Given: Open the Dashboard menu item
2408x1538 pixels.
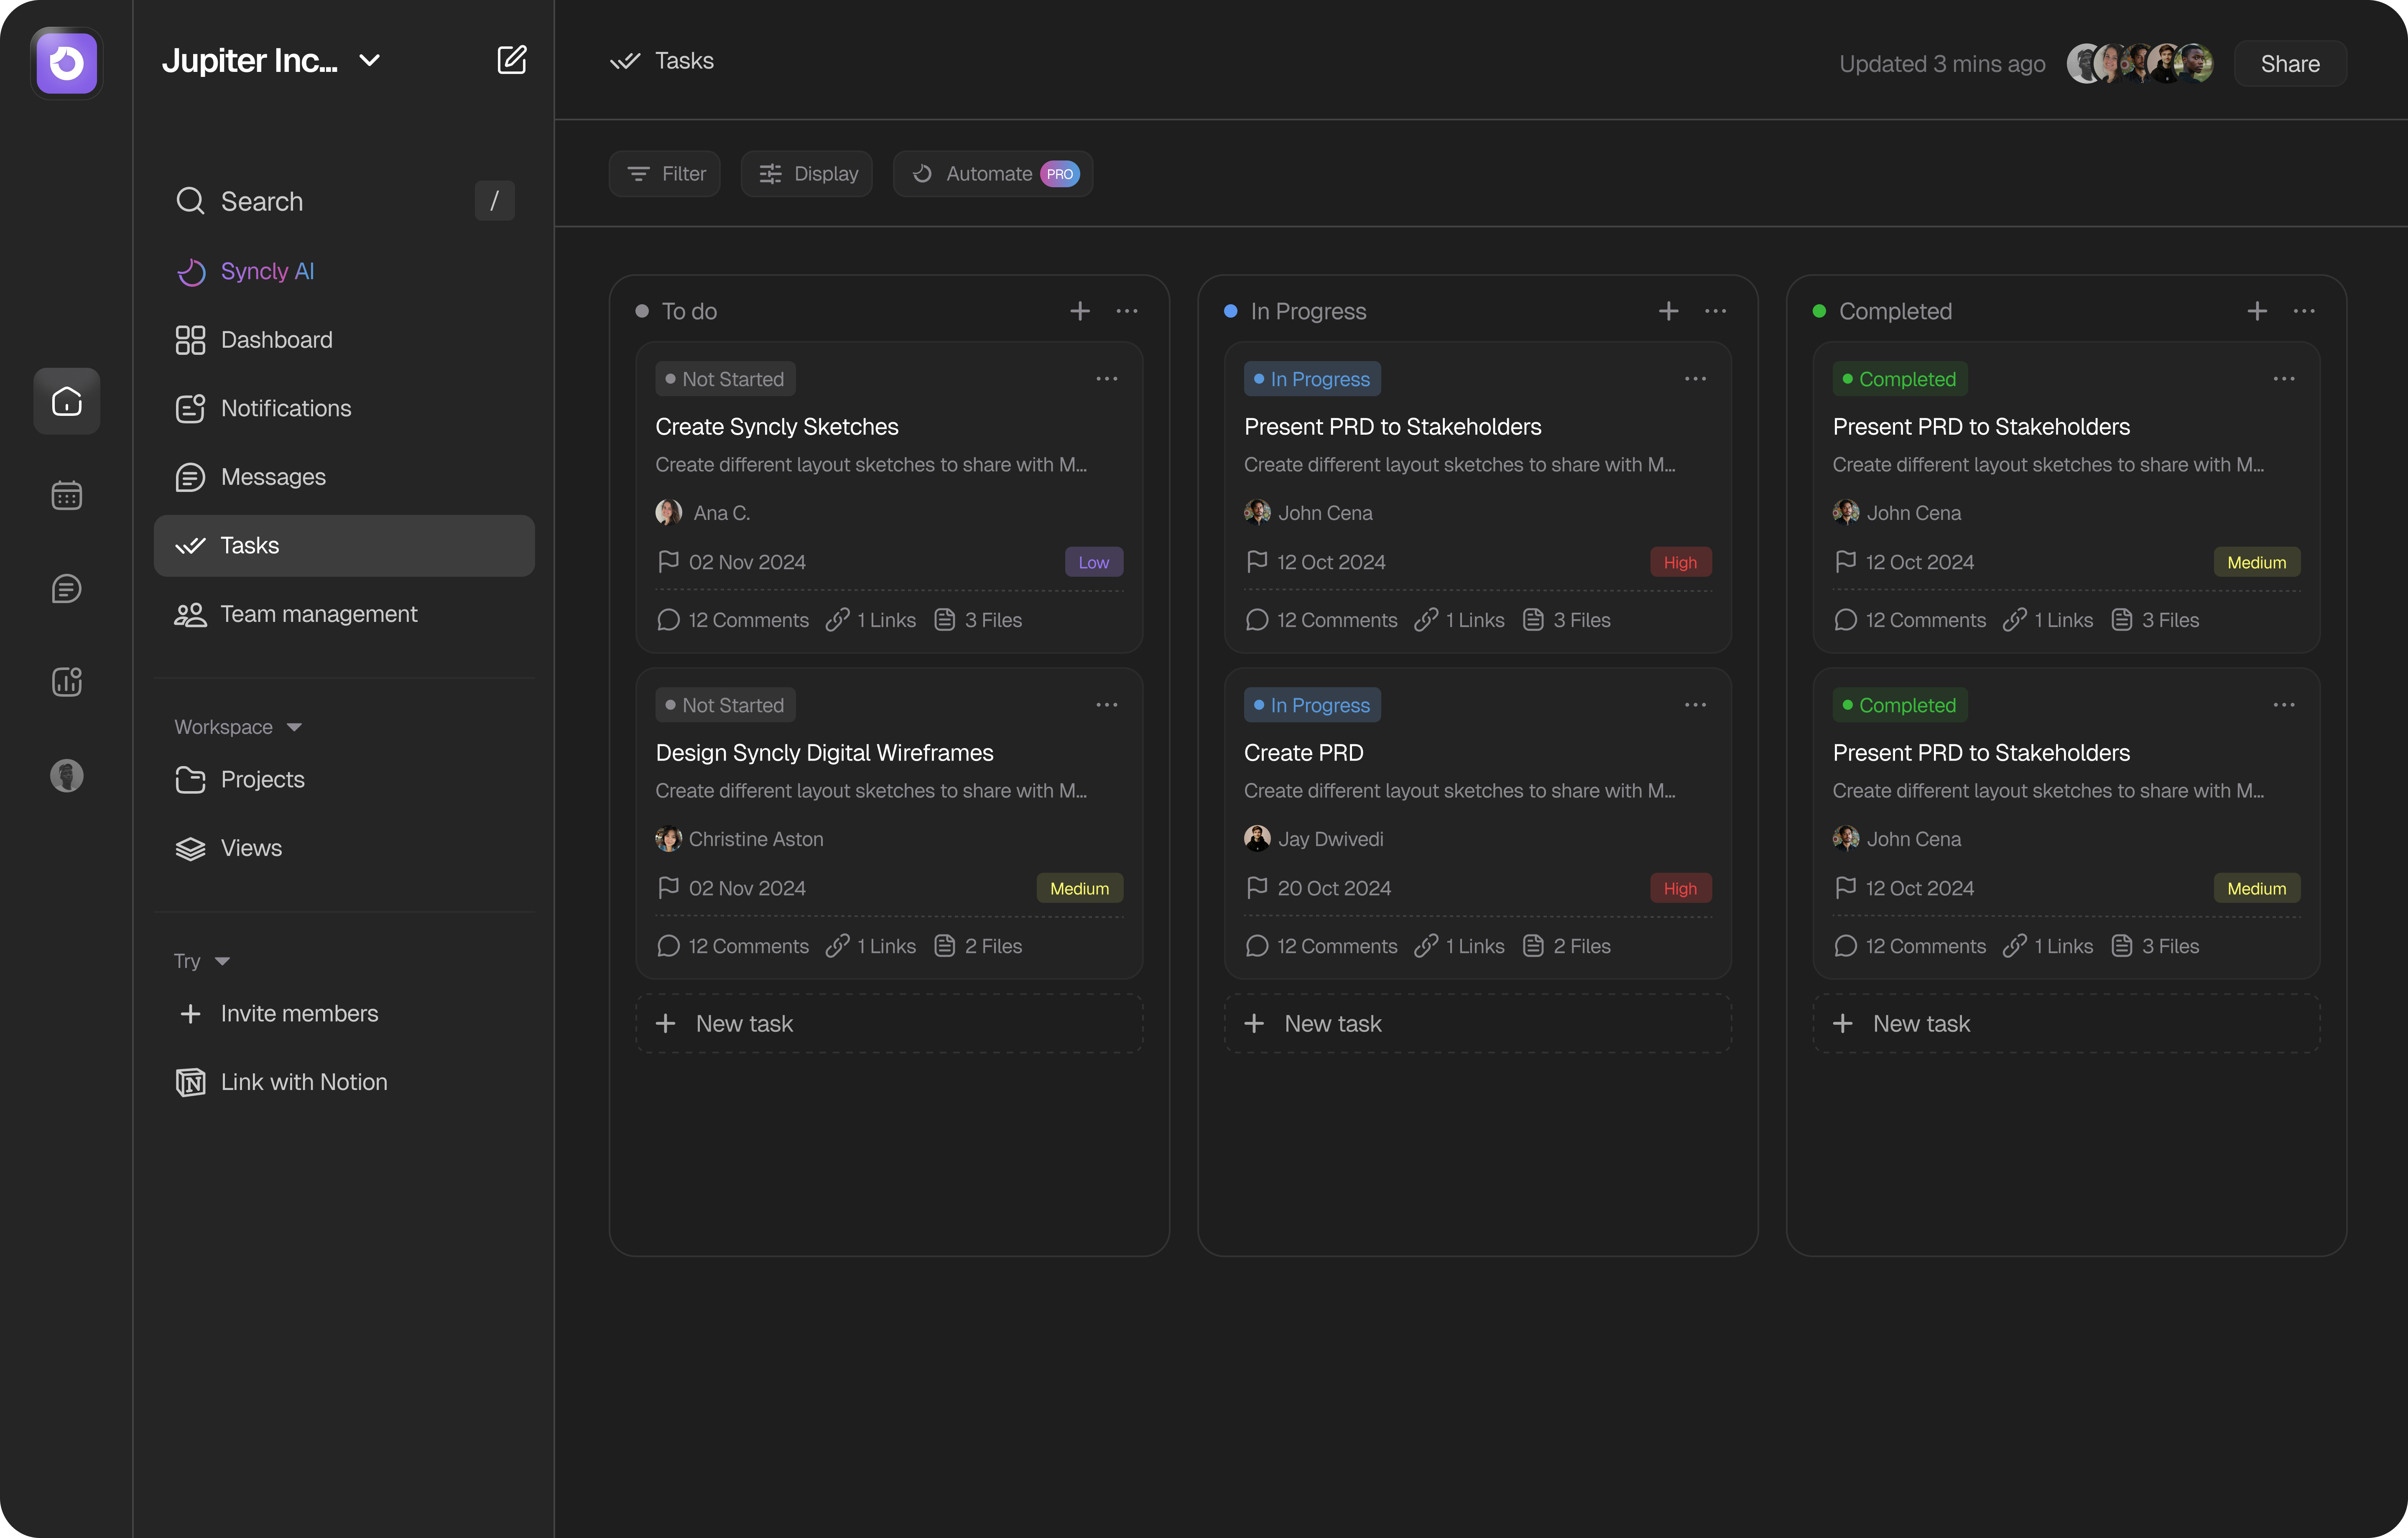Looking at the screenshot, I should 276,340.
